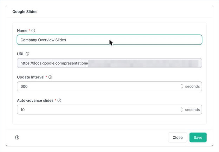Screen dimensions: 219x152
Task: Select the Auto-advance slides value 10
Action: tap(22, 110)
